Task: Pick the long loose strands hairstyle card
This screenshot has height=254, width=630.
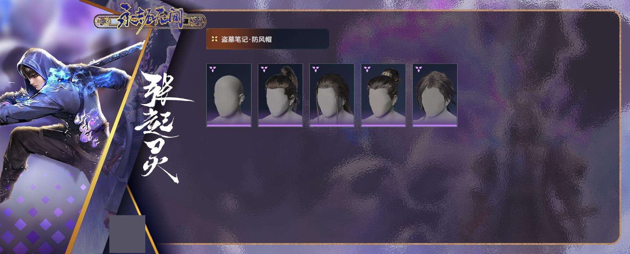Action: pyautogui.click(x=332, y=95)
